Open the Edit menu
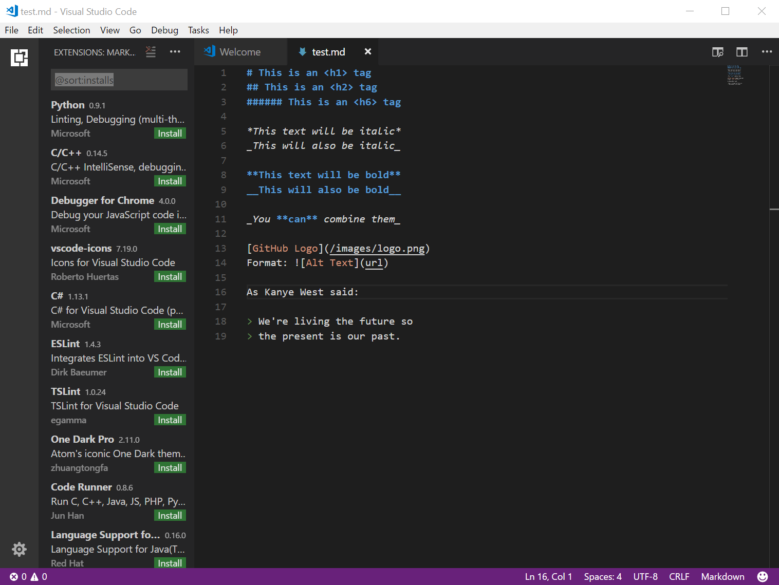Viewport: 779px width, 585px height. pyautogui.click(x=35, y=30)
